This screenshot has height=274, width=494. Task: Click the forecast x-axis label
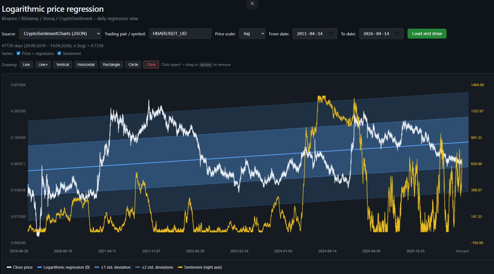[x=462, y=251]
